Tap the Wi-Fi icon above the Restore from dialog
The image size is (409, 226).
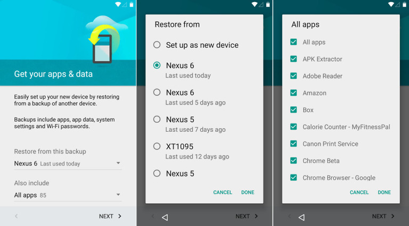255,4
